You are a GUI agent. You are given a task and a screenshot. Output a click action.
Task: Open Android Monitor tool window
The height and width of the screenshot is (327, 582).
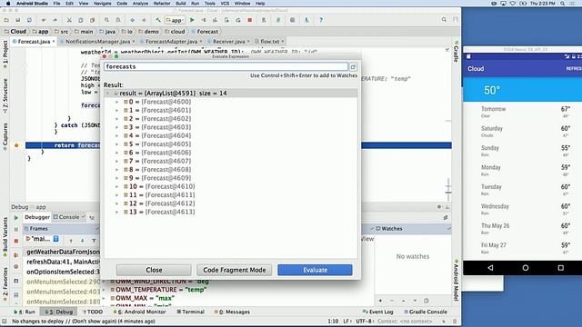[x=139, y=312]
